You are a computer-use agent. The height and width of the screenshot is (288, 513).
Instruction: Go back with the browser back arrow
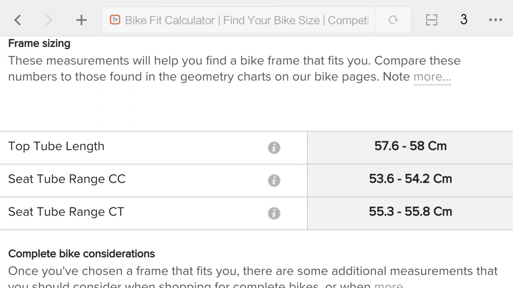[x=18, y=20]
